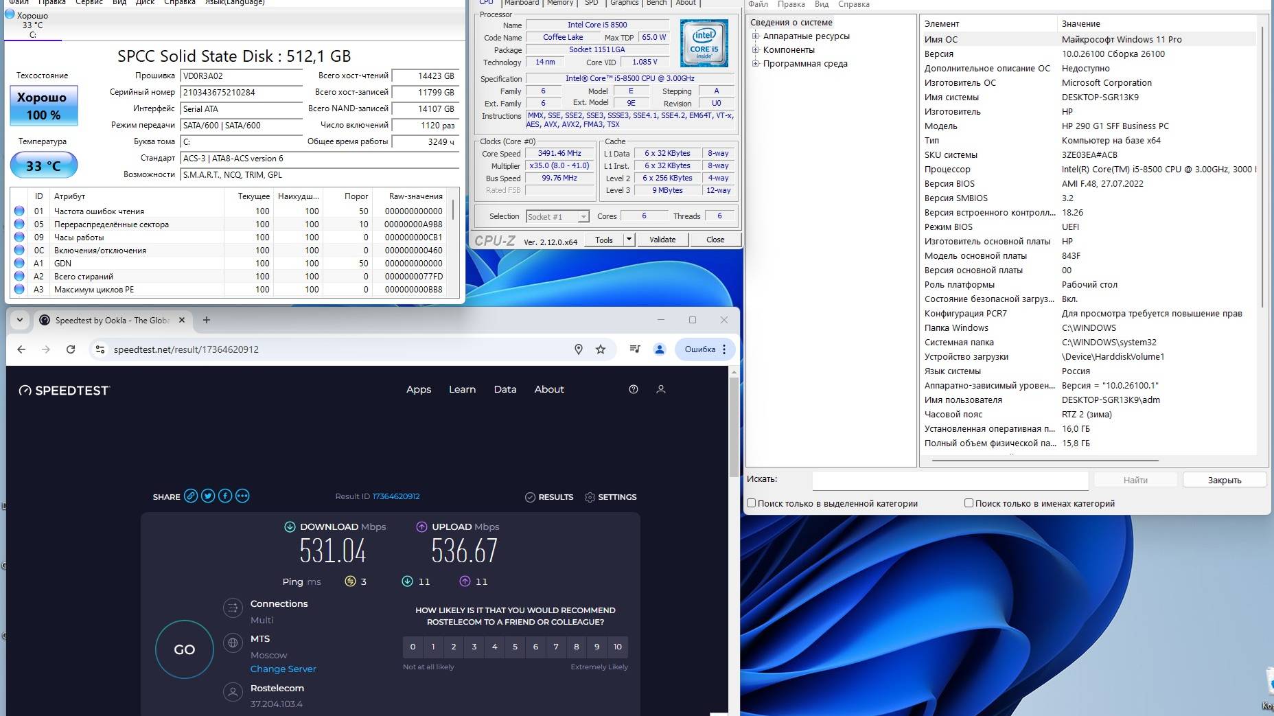
Task: Click the Speedtest logo
Action: click(x=64, y=390)
